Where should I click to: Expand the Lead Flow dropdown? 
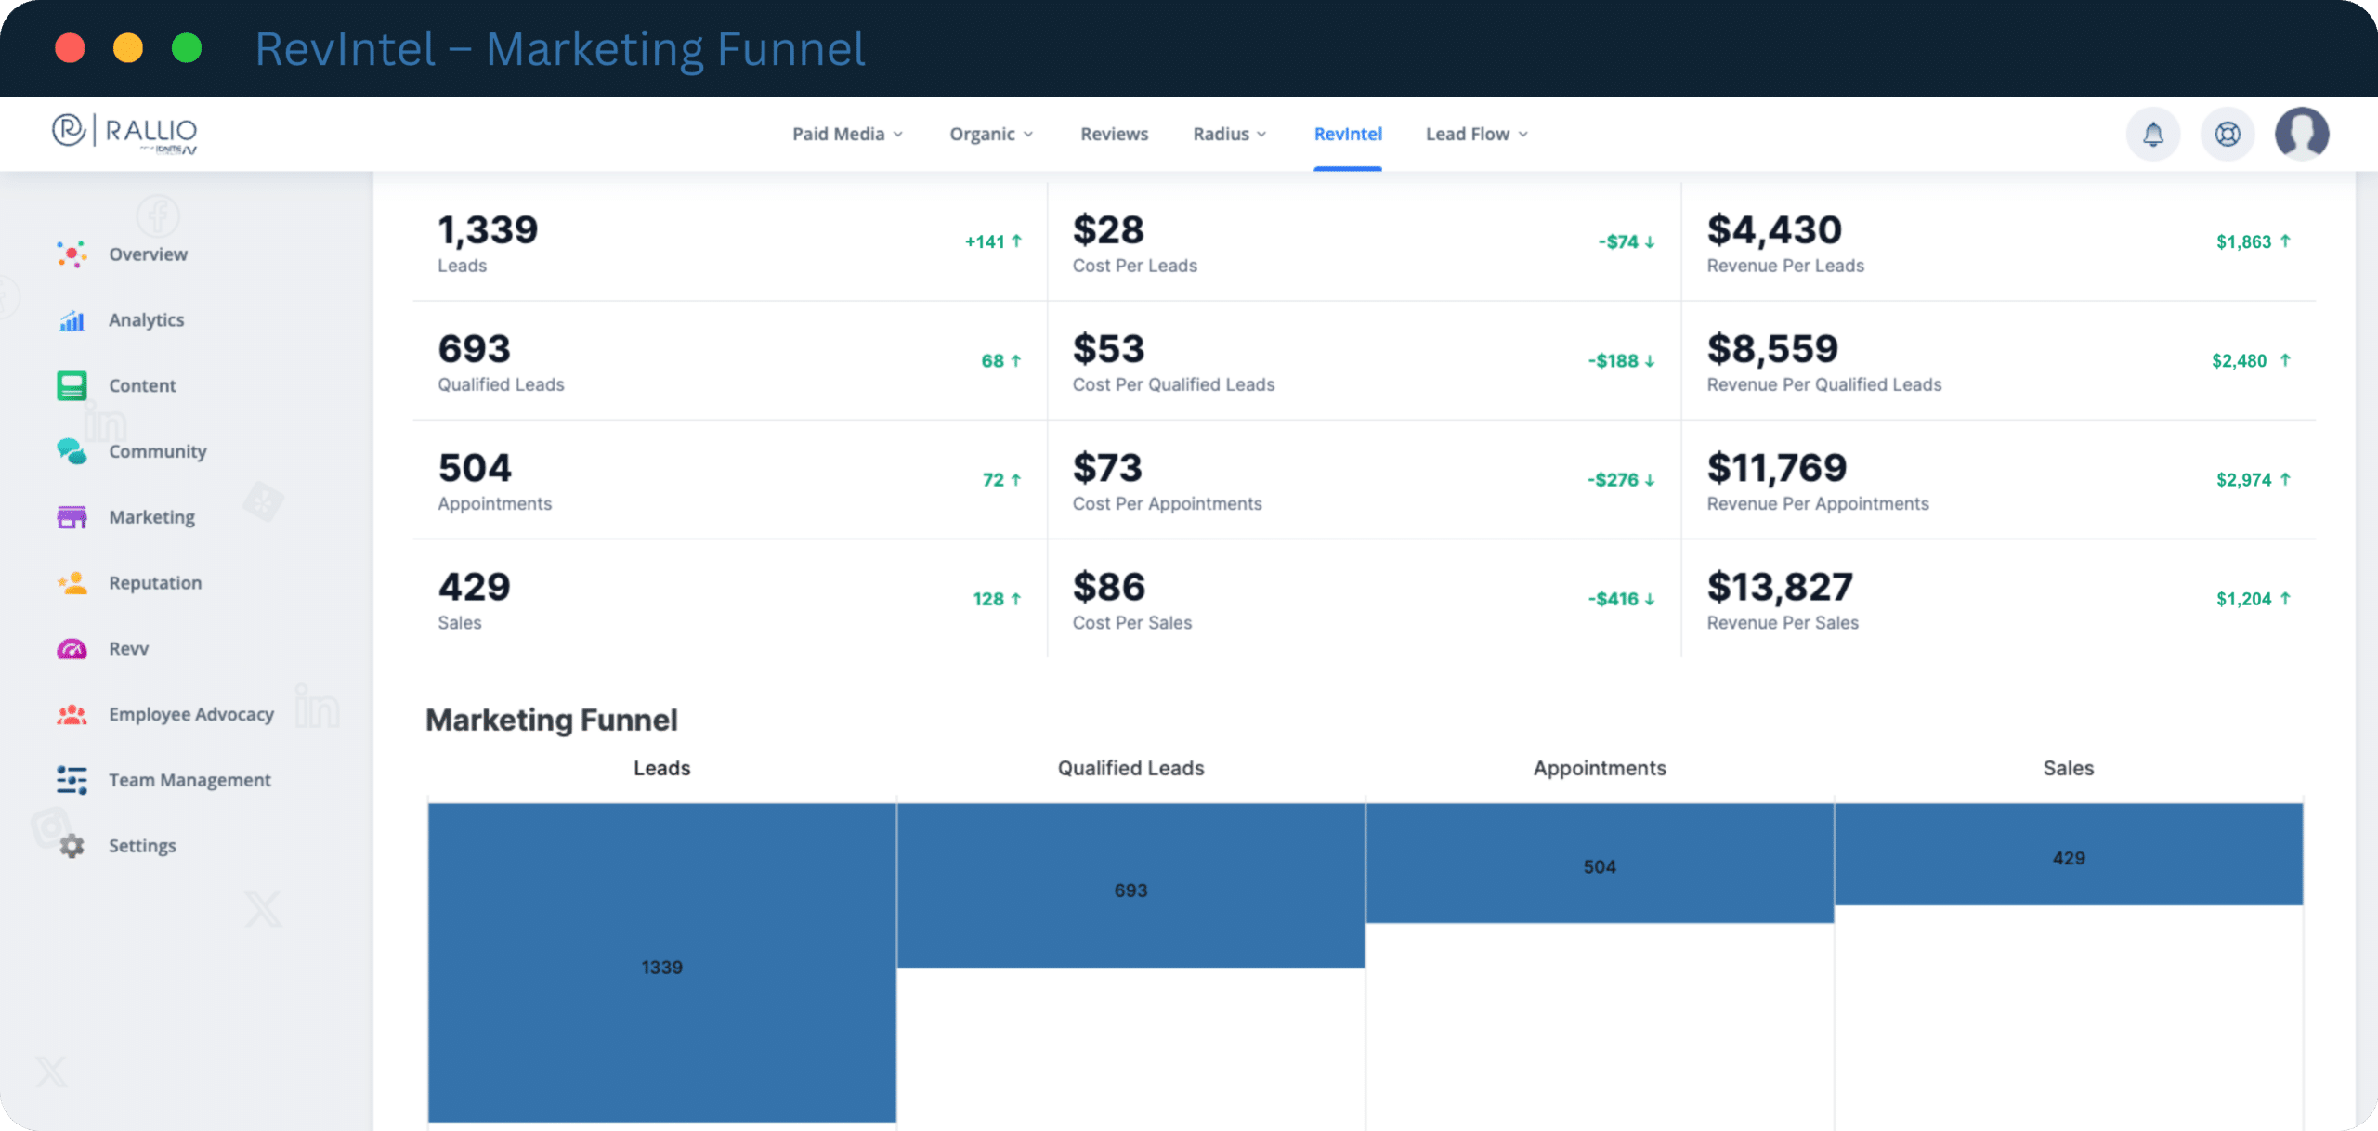[1477, 134]
